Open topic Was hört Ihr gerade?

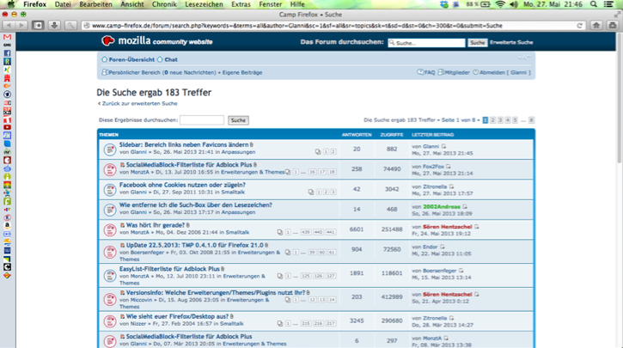(x=156, y=225)
